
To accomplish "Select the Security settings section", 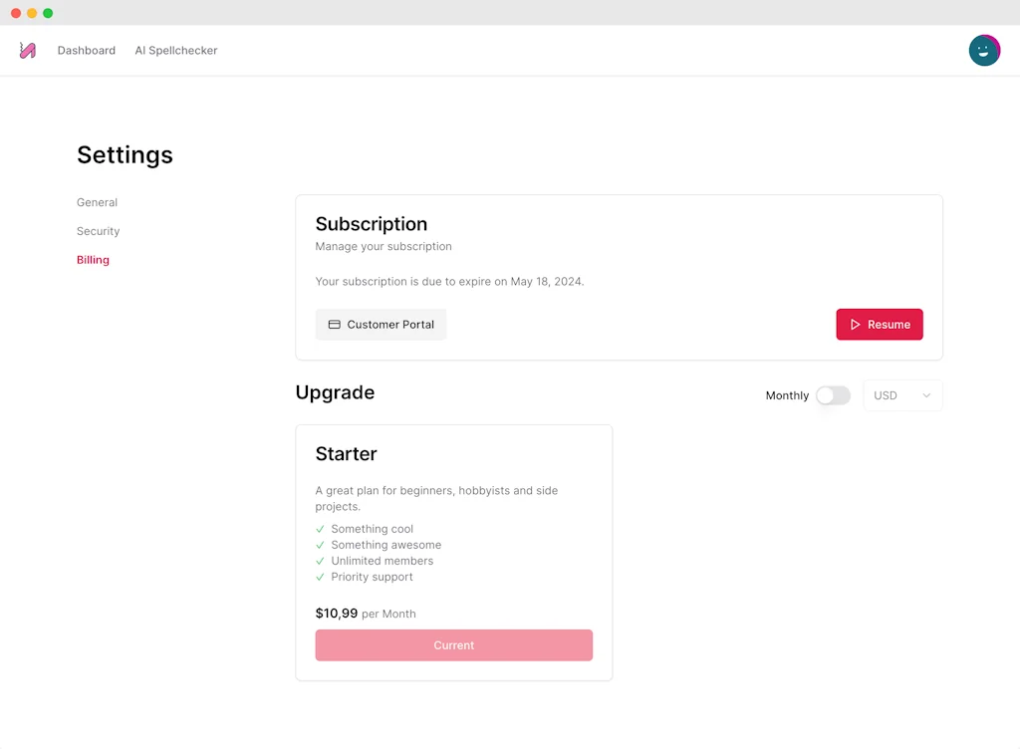I will 98,231.
